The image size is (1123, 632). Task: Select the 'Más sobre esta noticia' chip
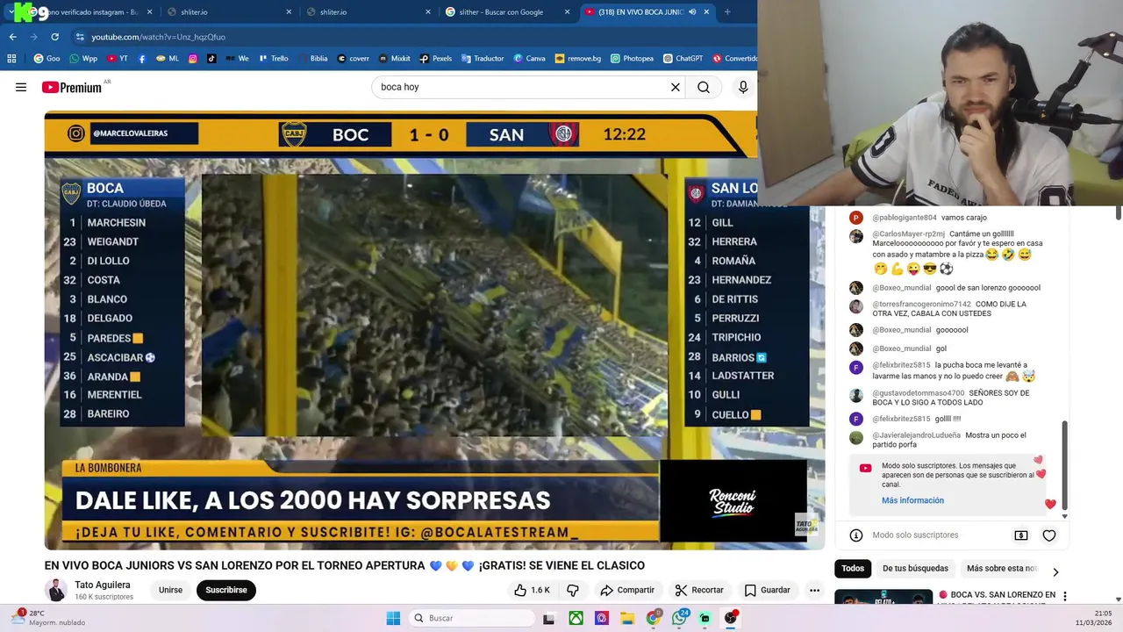click(x=1001, y=569)
